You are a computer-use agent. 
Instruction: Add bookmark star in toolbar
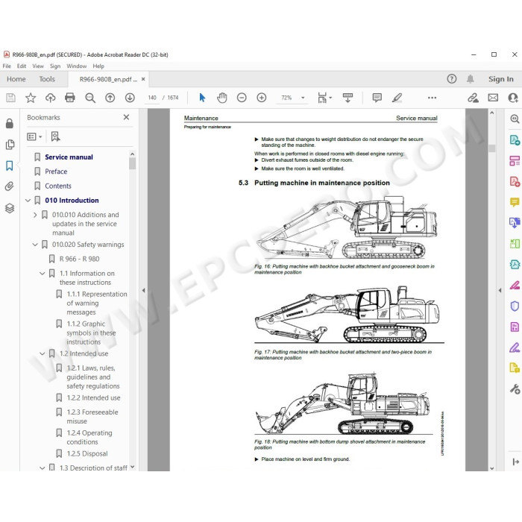coord(31,98)
